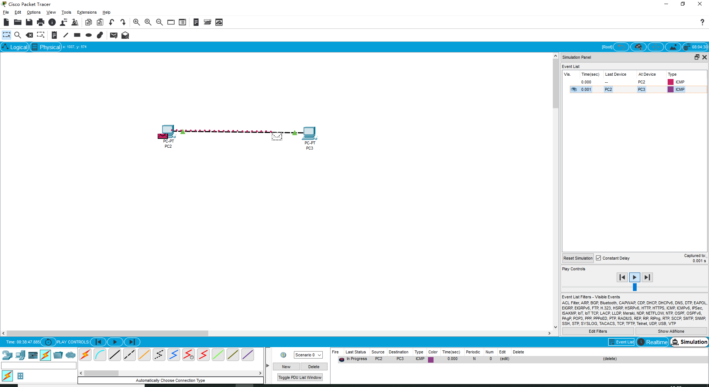Click Edit Filters button
This screenshot has width=709, height=387.
coord(598,331)
